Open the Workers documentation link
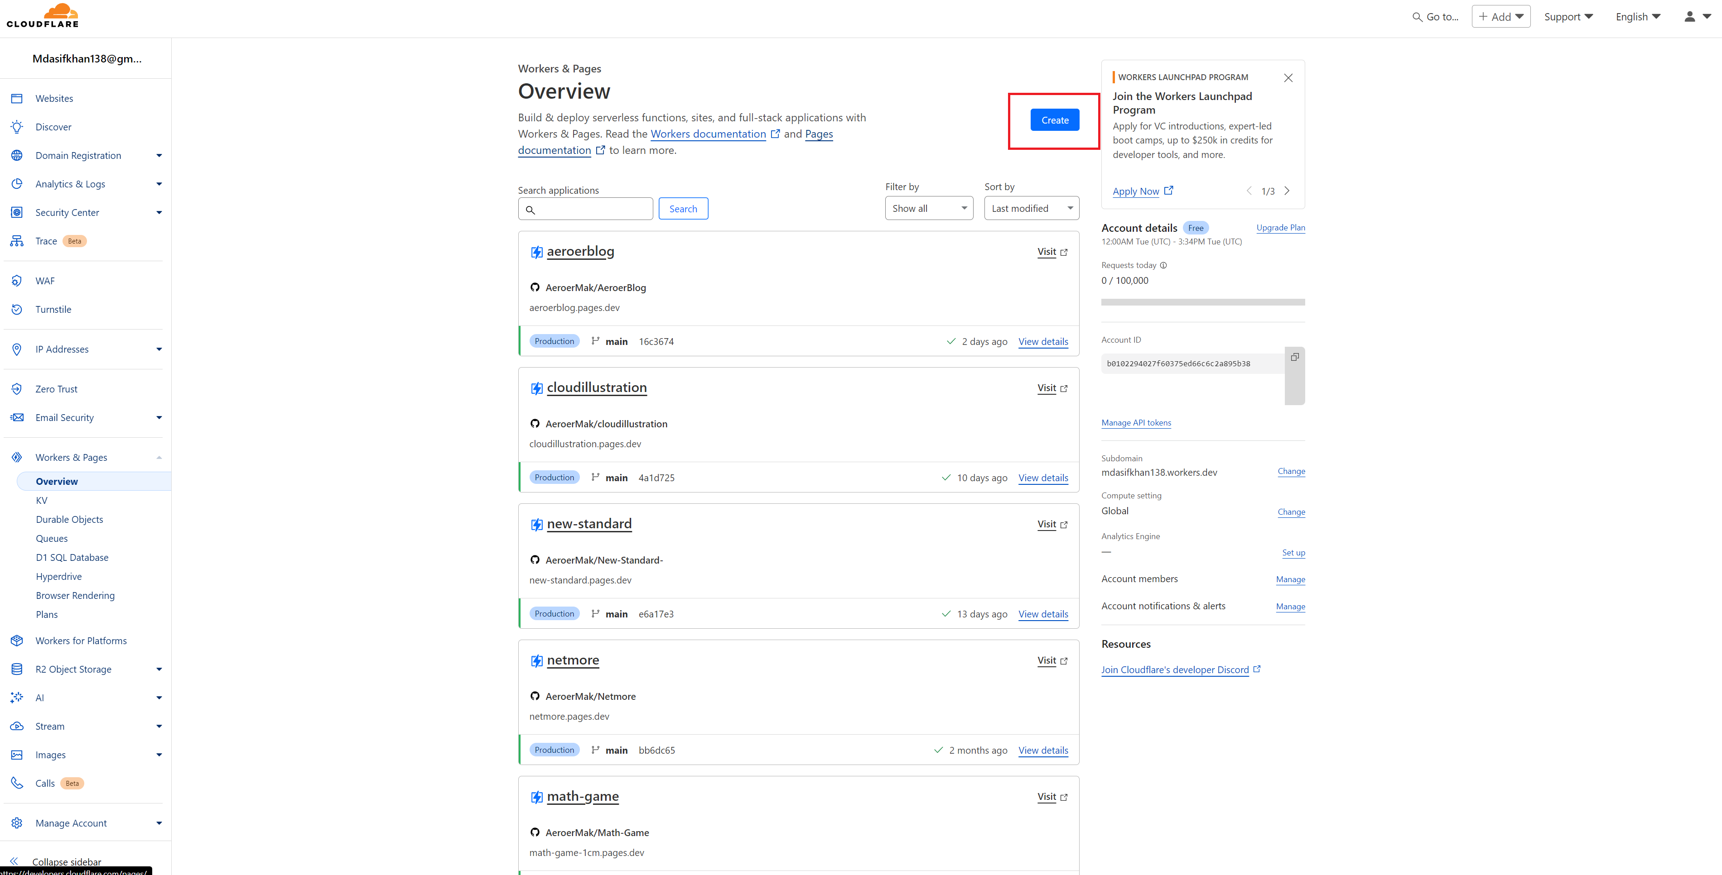The width and height of the screenshot is (1722, 875). click(x=708, y=134)
